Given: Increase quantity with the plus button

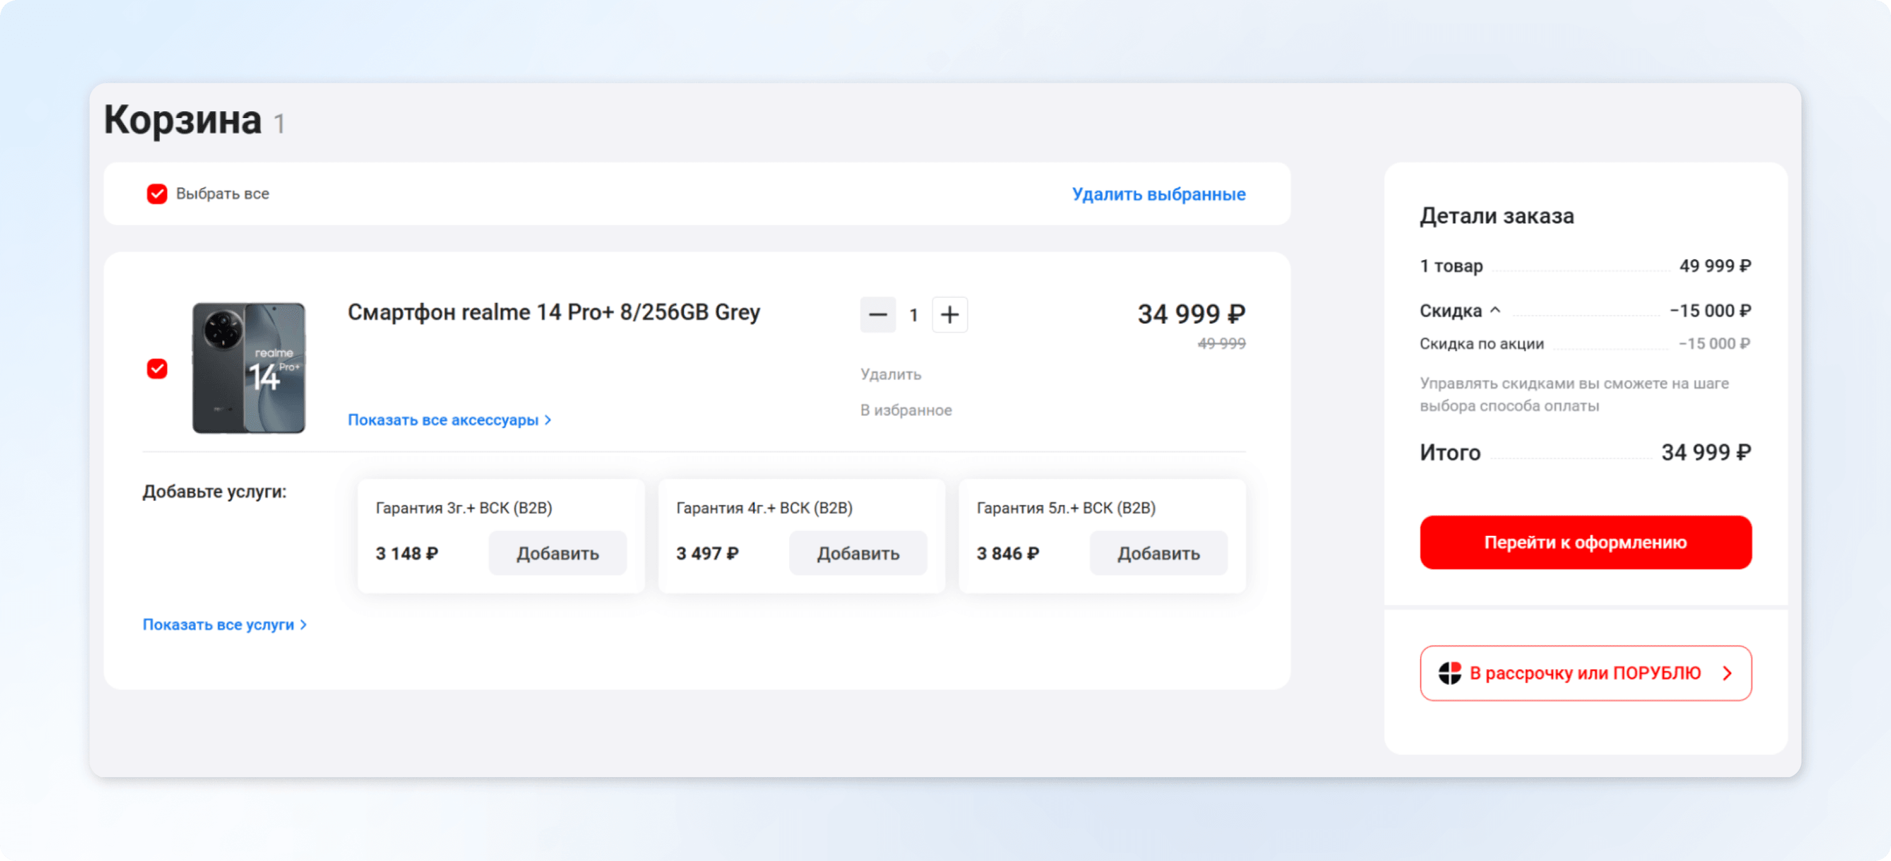Looking at the screenshot, I should tap(949, 314).
